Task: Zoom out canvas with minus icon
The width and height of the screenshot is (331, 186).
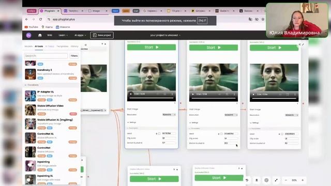Action: pos(286,180)
